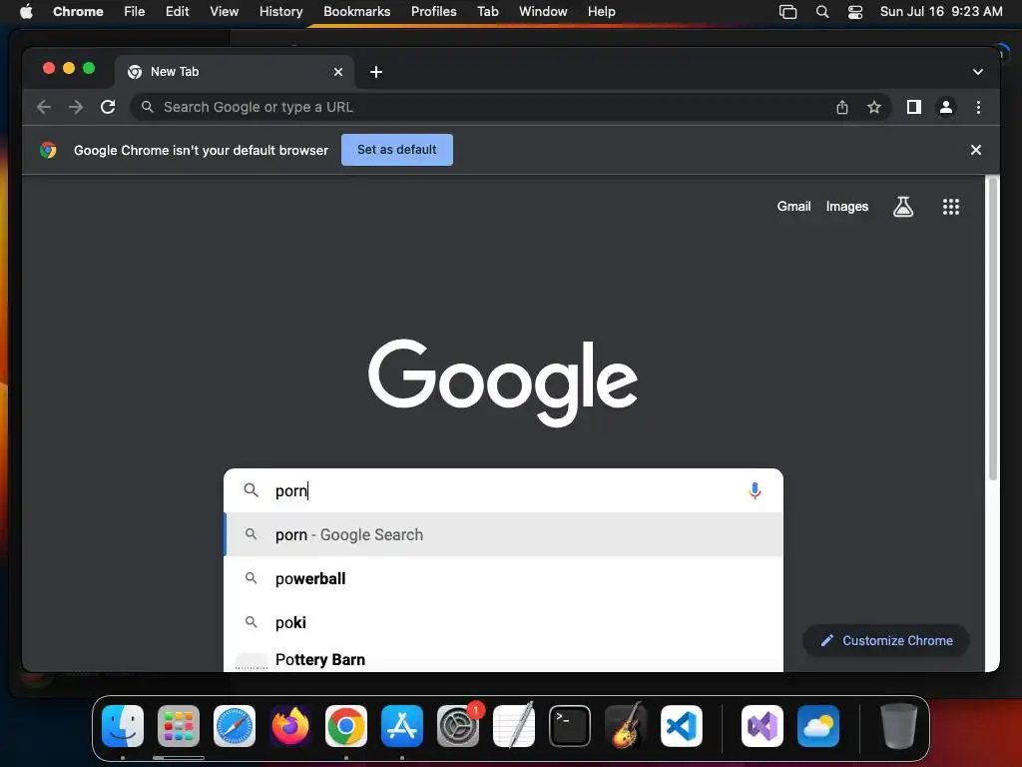1022x767 pixels.
Task: Click Set as default button
Action: [x=397, y=150]
